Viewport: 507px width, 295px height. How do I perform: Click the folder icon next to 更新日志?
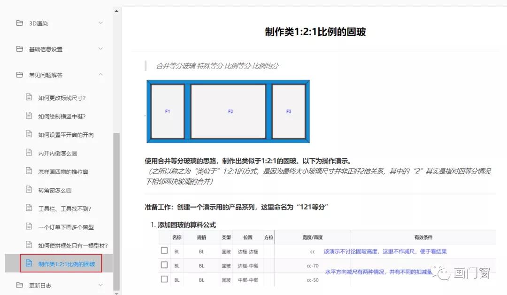click(x=20, y=285)
